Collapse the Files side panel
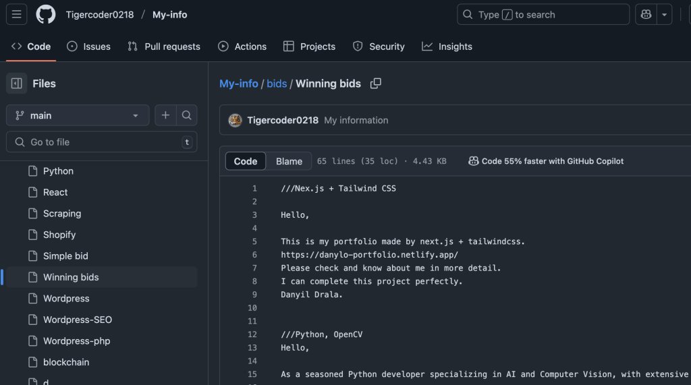This screenshot has height=385, width=691. tap(17, 84)
